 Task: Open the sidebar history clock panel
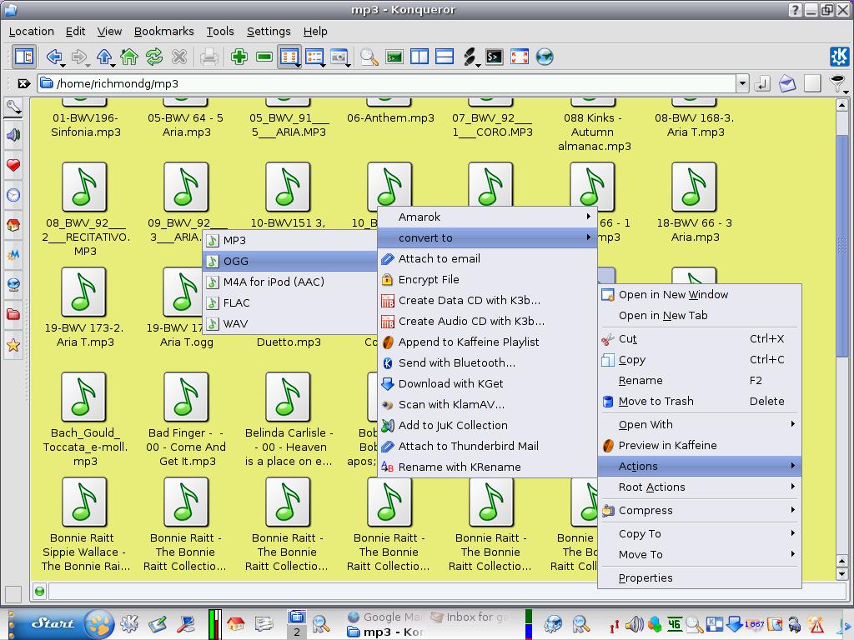[x=13, y=195]
